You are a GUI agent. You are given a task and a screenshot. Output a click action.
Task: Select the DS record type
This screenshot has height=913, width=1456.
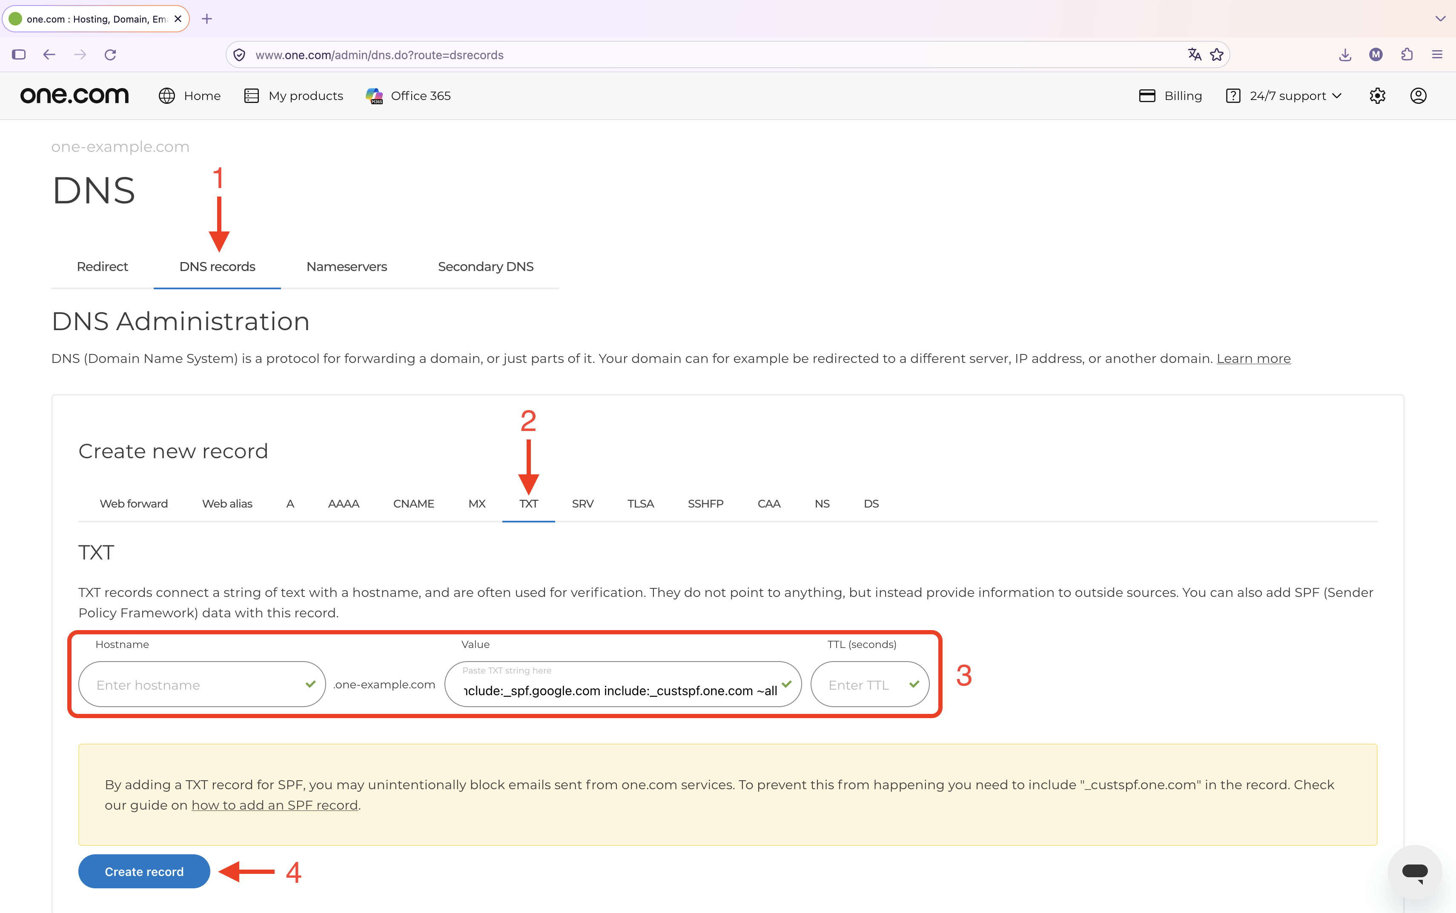click(x=871, y=504)
